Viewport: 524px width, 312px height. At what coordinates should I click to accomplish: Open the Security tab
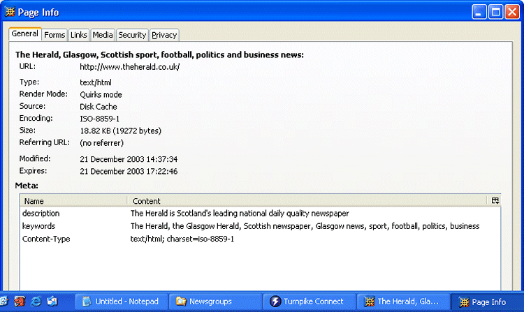click(x=132, y=35)
